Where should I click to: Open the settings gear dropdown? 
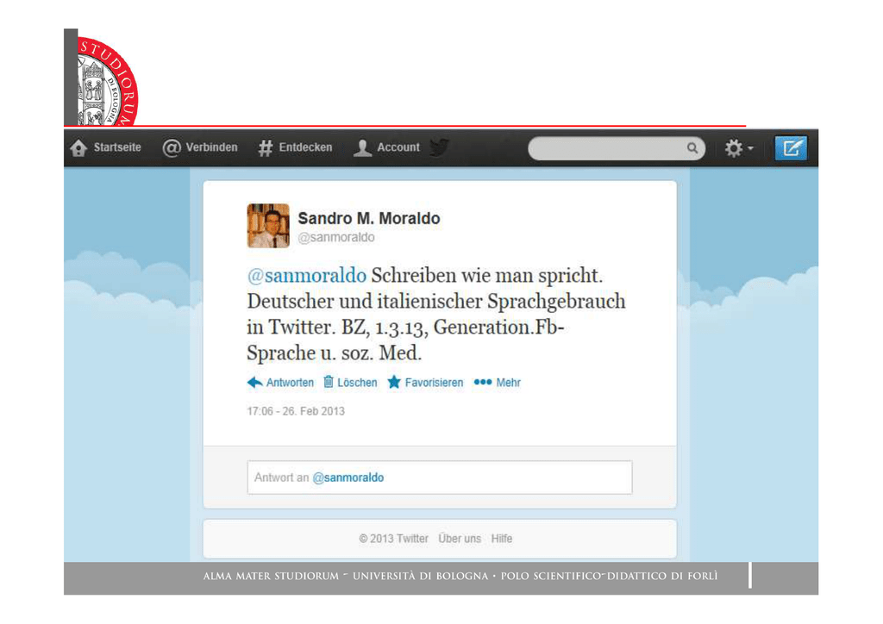tap(738, 148)
